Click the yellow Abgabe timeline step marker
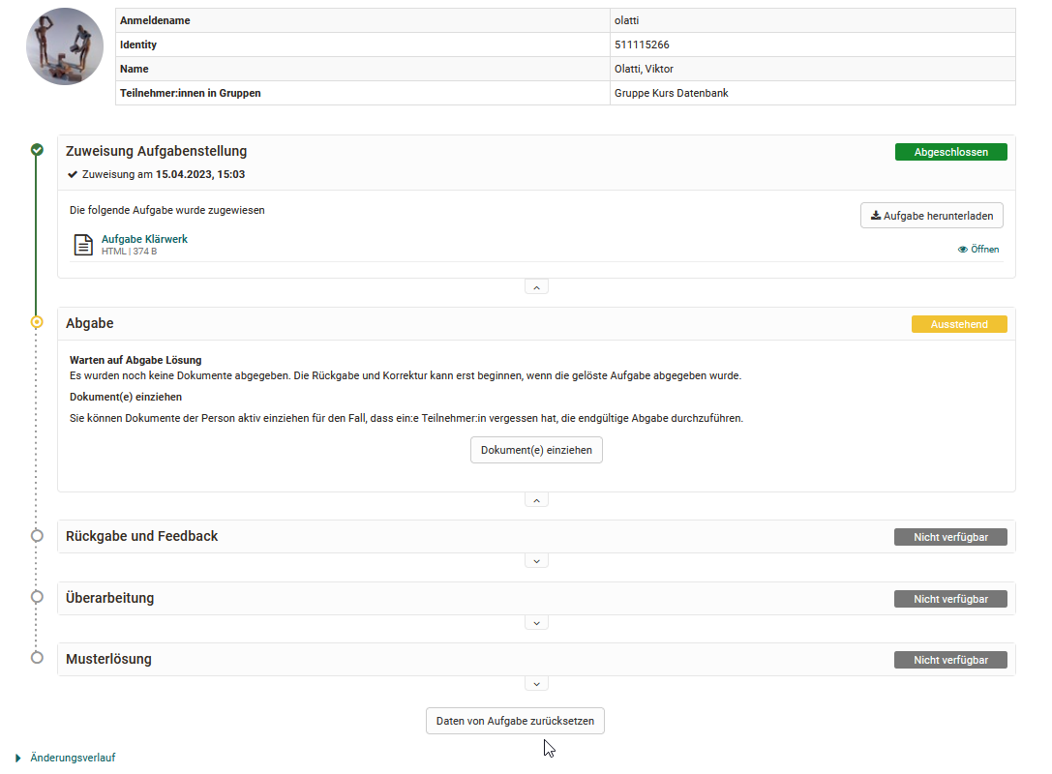Viewport: 1052px width, 774px height. pos(37,322)
